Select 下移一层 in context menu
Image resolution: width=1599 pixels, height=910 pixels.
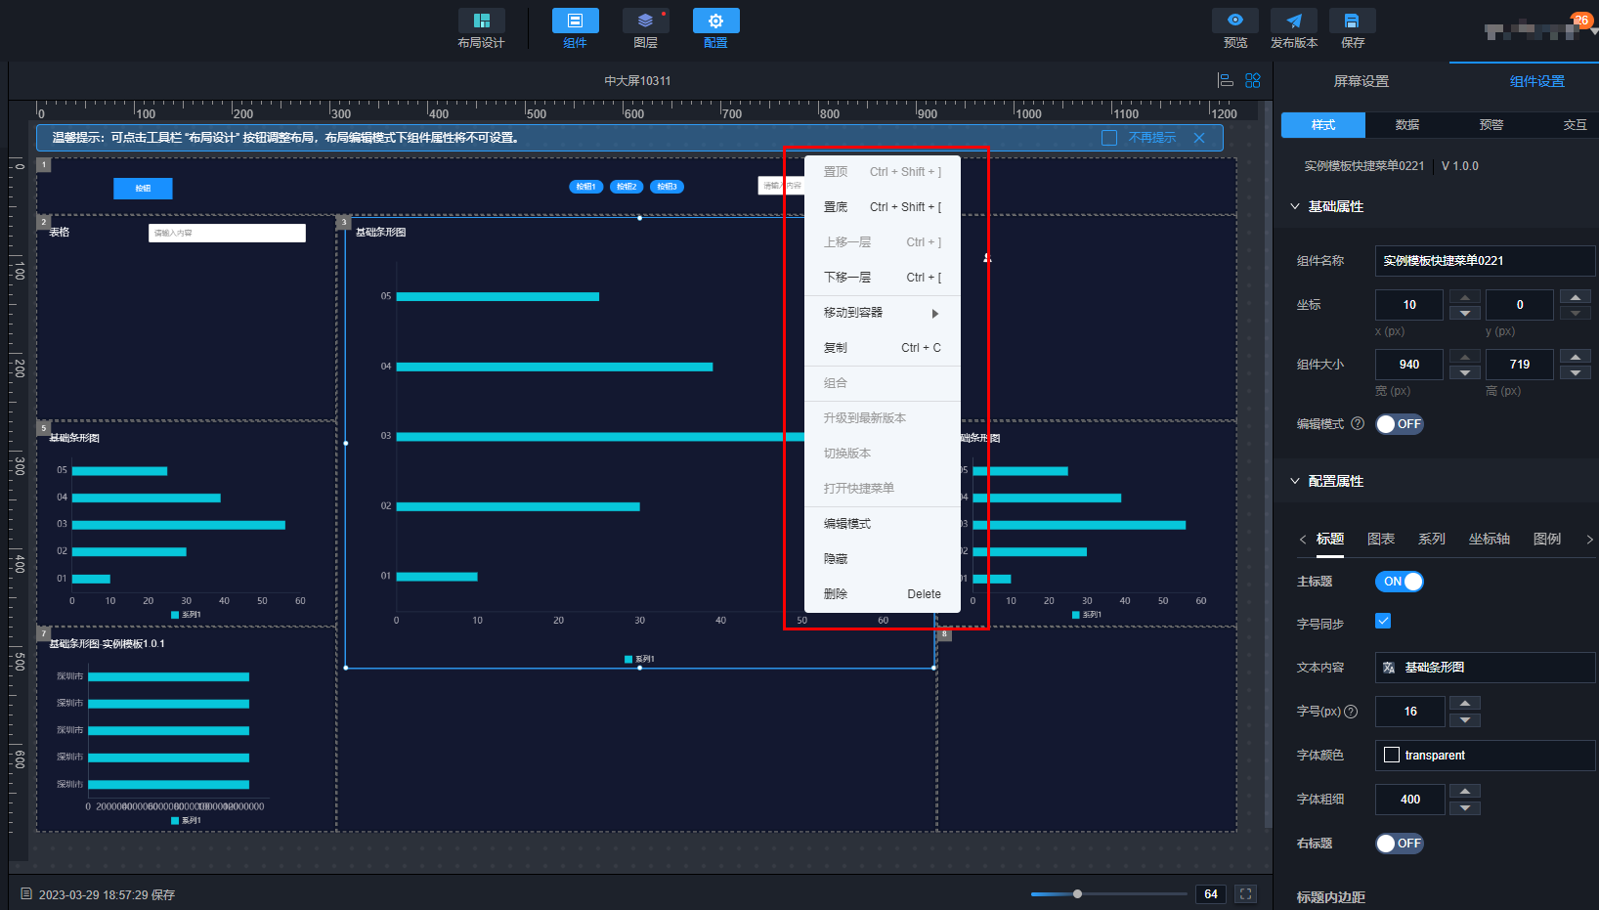(x=883, y=278)
